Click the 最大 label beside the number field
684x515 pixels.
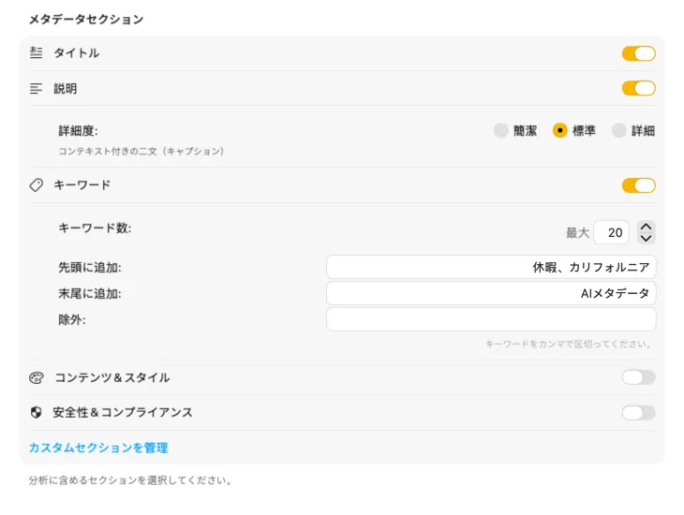coord(577,233)
